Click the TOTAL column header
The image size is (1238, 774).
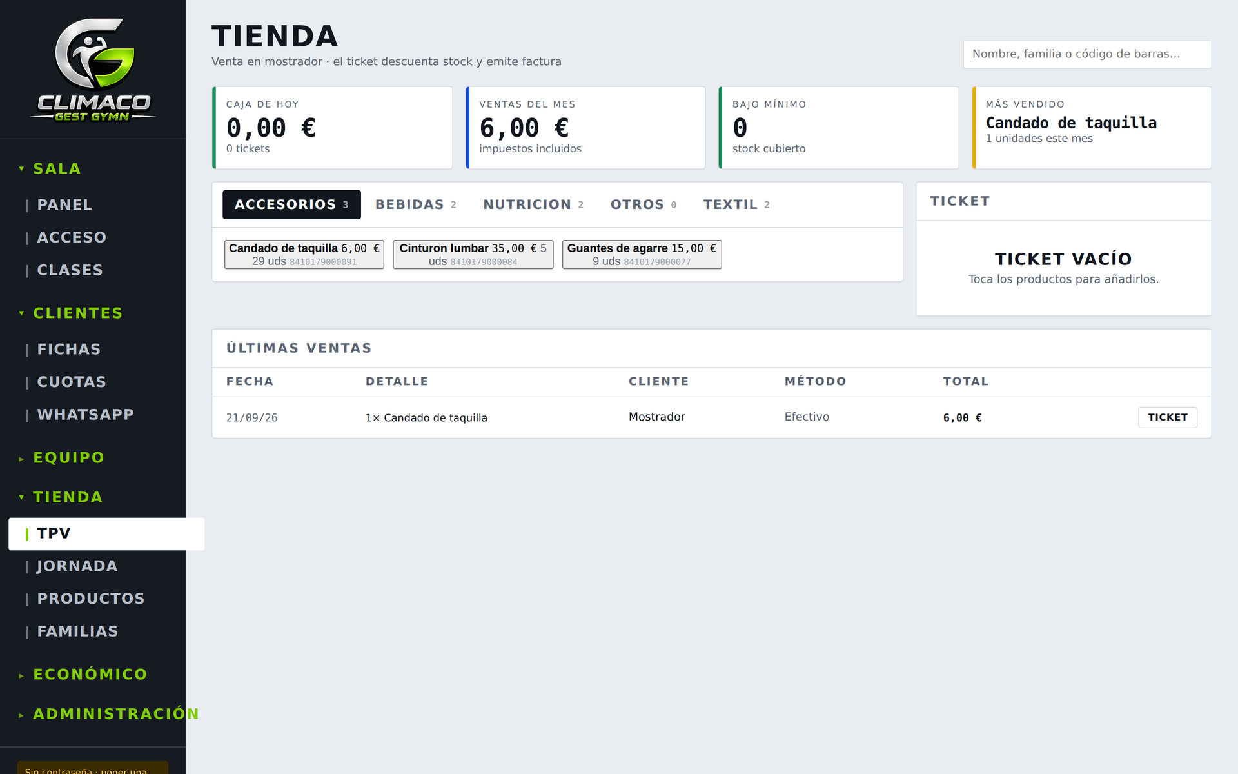(966, 381)
